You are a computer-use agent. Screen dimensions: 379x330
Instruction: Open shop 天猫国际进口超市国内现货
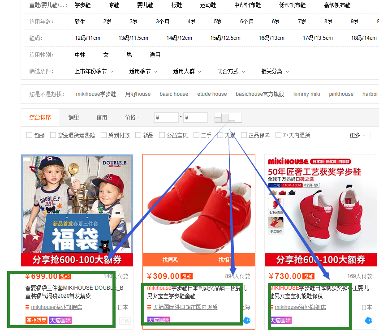pos(185,307)
